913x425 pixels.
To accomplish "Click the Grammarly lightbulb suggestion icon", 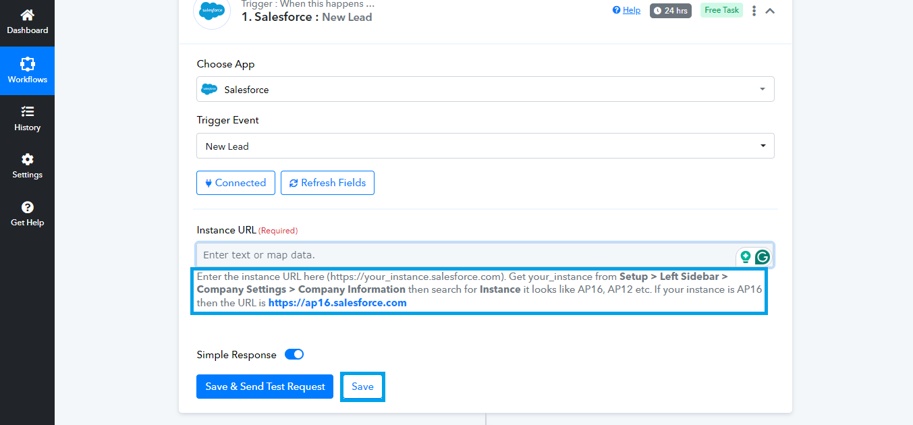I will (x=745, y=256).
